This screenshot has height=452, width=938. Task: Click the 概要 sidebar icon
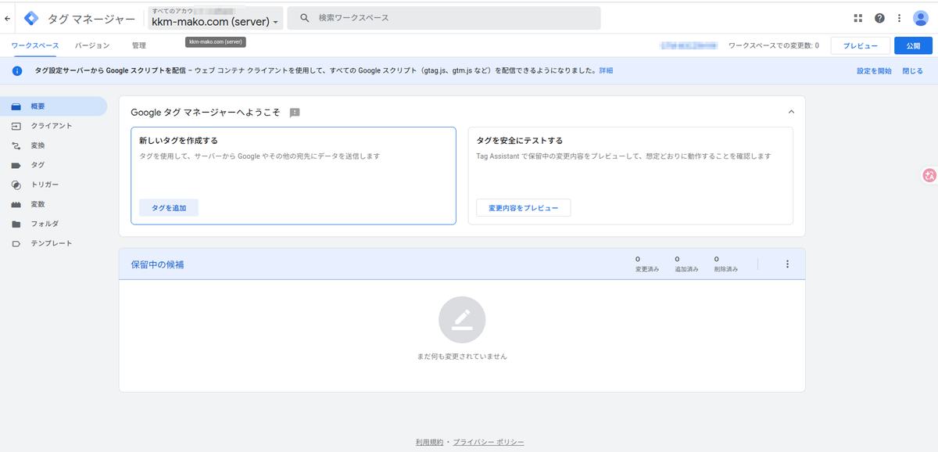click(x=16, y=106)
